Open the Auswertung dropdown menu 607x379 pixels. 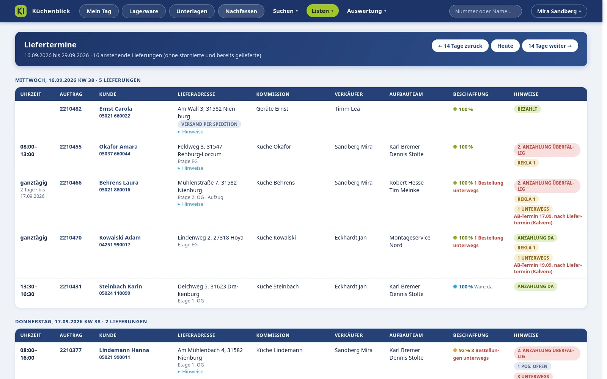coord(367,11)
